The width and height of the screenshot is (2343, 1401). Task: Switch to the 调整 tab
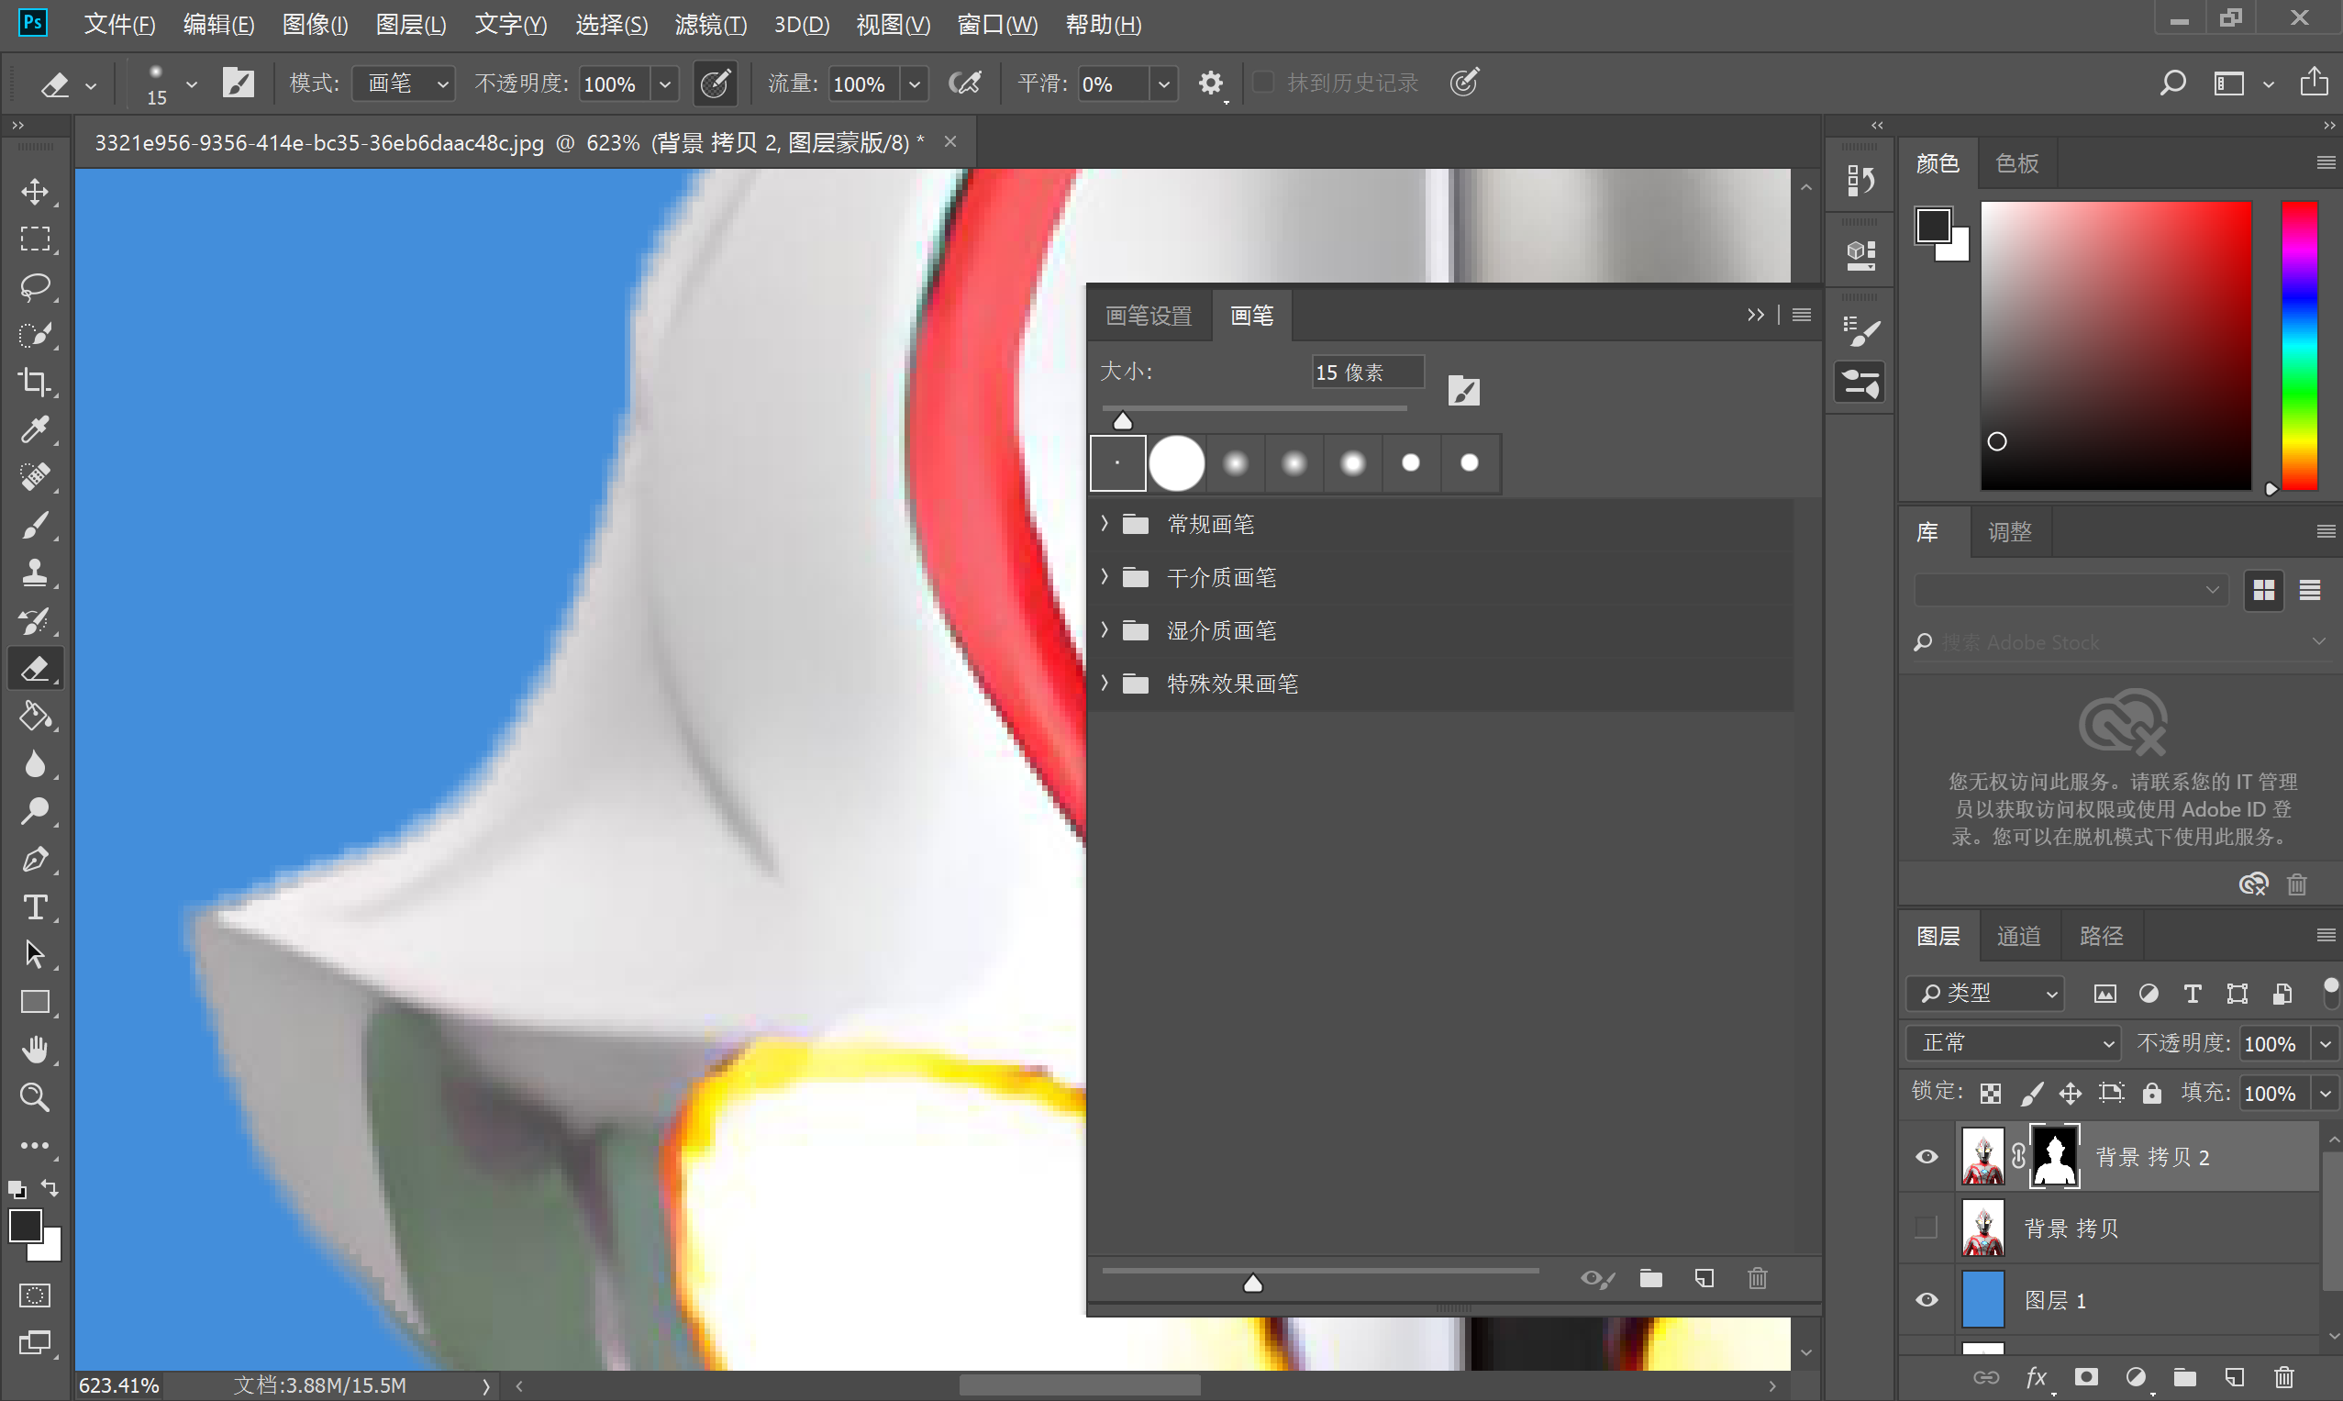(2010, 531)
